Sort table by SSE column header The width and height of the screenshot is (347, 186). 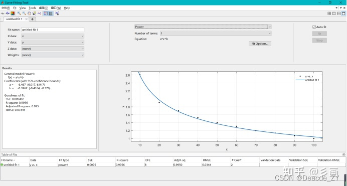point(101,160)
